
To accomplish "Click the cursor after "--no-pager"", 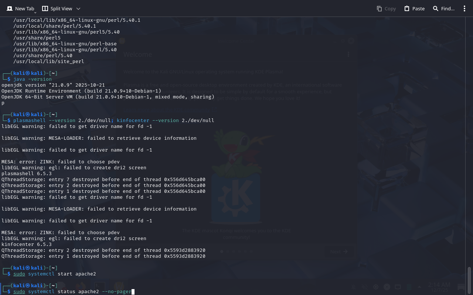I will click(133, 292).
